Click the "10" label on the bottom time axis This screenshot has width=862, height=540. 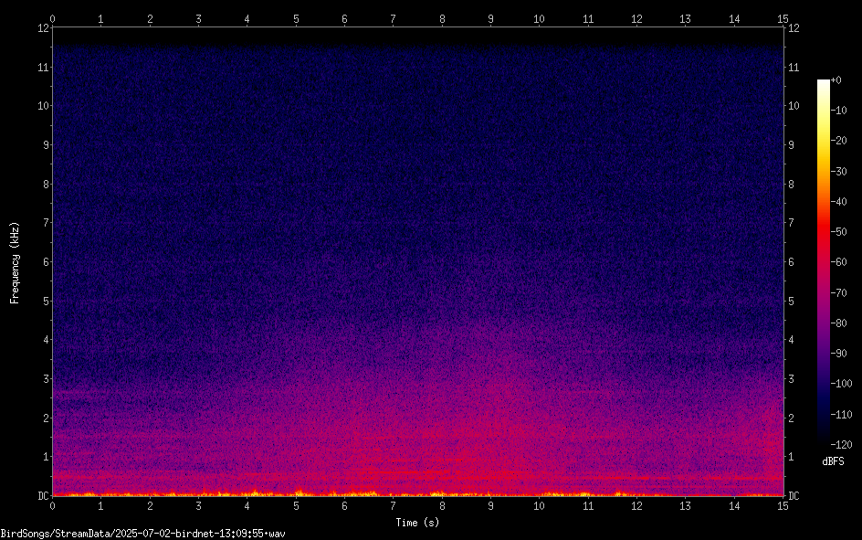pos(540,506)
